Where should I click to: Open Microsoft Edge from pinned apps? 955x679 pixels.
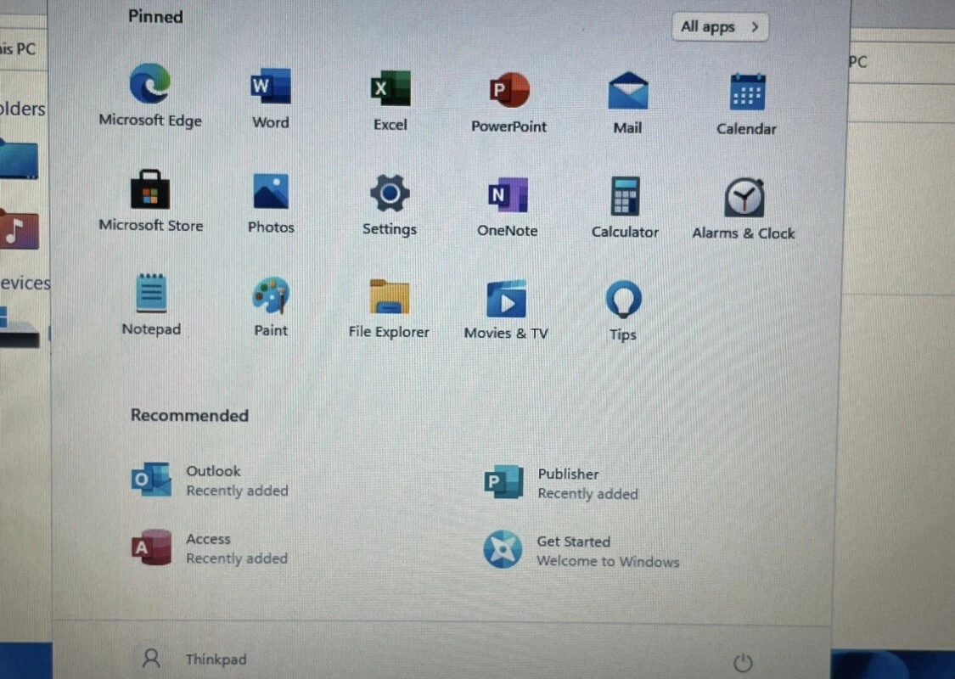click(149, 95)
